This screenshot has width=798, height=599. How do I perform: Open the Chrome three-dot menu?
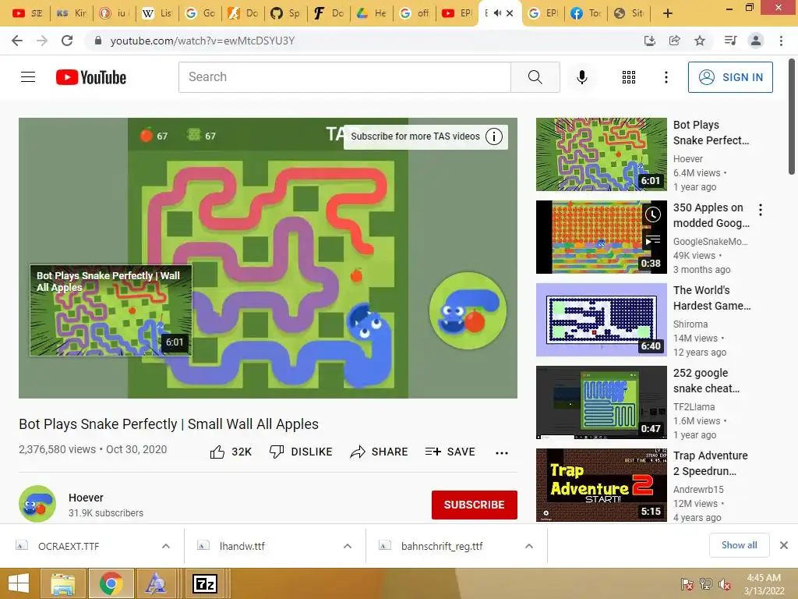pos(781,41)
